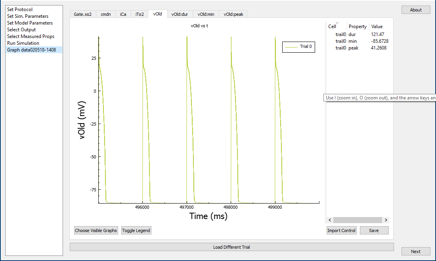Open the iTo2 graph tab
Viewport: 436px width, 261px height.
[x=140, y=14]
